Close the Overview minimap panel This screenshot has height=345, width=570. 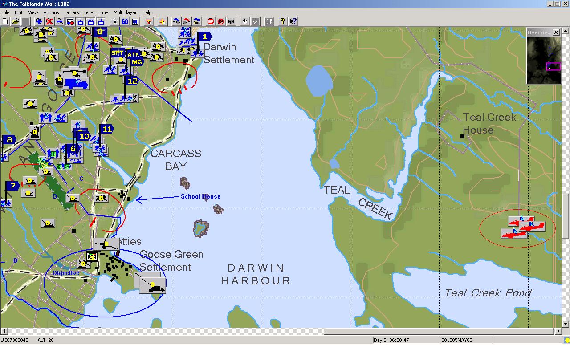click(556, 32)
